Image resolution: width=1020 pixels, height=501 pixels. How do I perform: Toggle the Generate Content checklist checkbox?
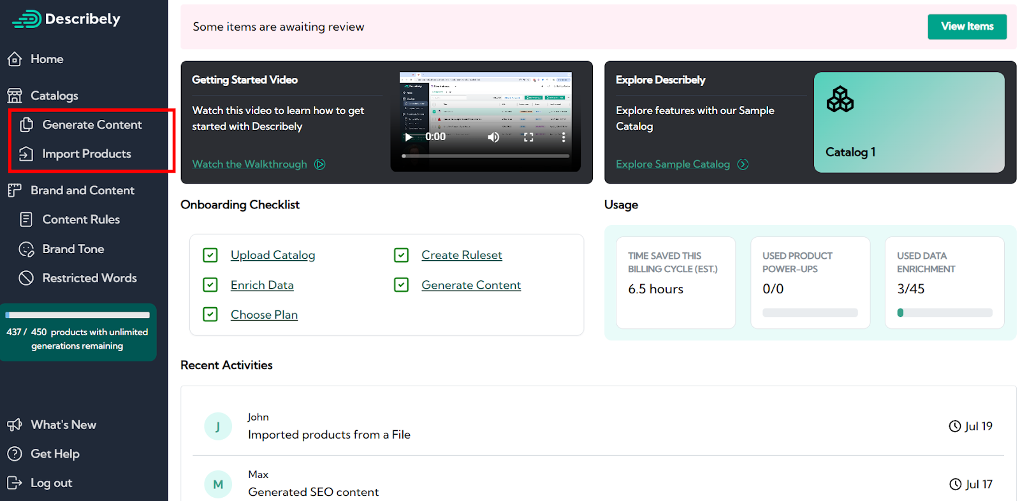click(401, 285)
